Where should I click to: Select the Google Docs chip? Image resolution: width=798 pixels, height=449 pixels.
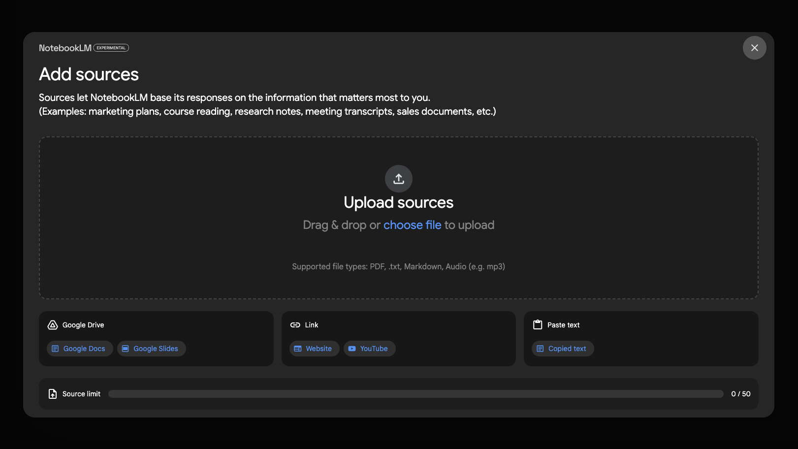80,349
